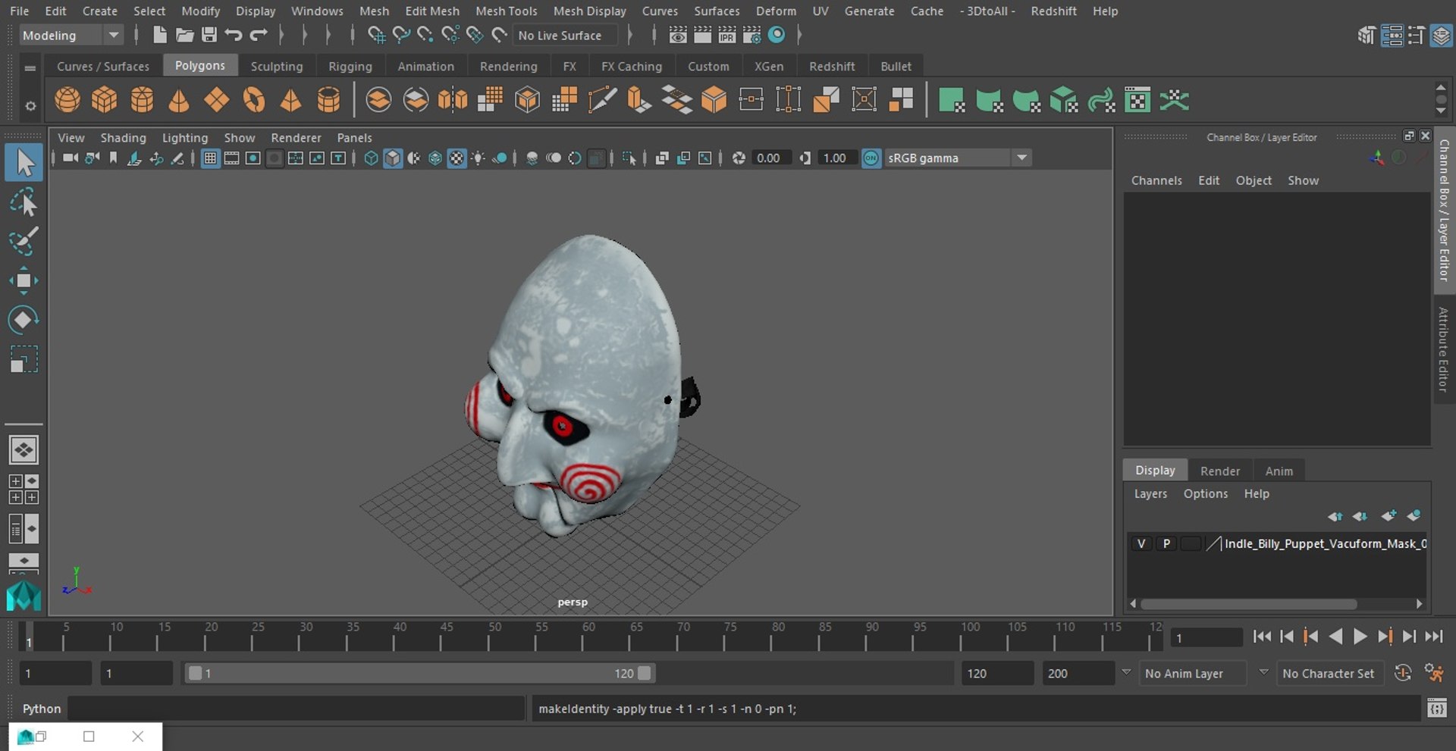Open the sRGB gamma view transform dropdown
Screen dimensions: 1456x751
pos(958,158)
